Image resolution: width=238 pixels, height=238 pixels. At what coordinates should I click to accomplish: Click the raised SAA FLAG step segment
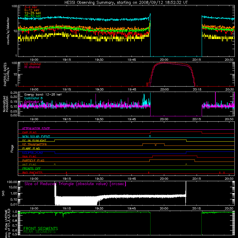click(x=175, y=156)
